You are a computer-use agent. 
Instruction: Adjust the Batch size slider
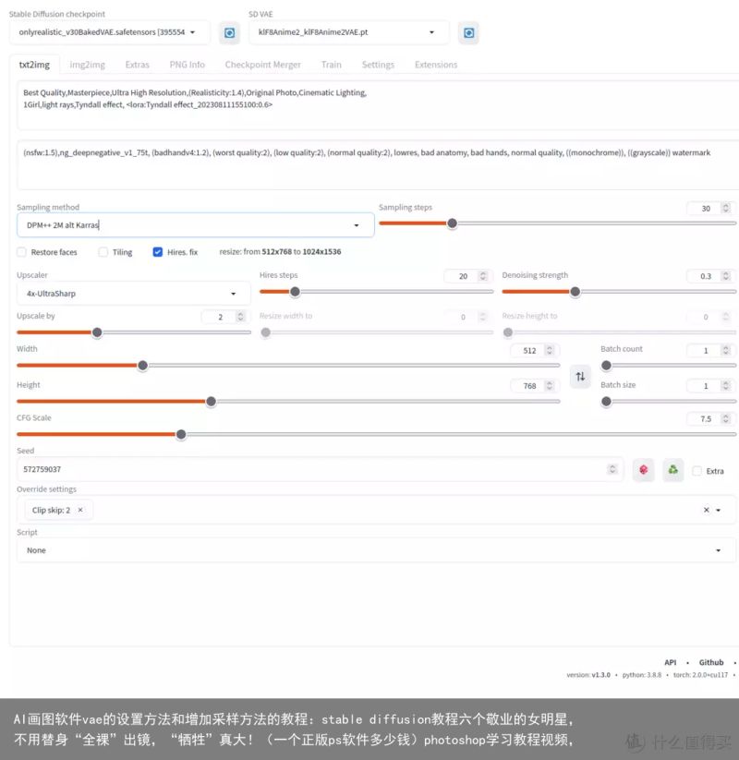coord(669,402)
